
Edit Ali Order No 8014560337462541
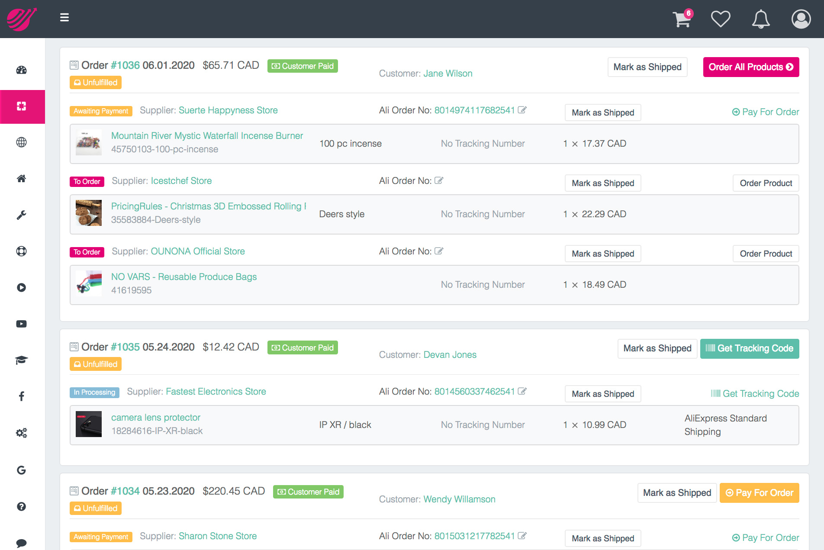point(522,391)
